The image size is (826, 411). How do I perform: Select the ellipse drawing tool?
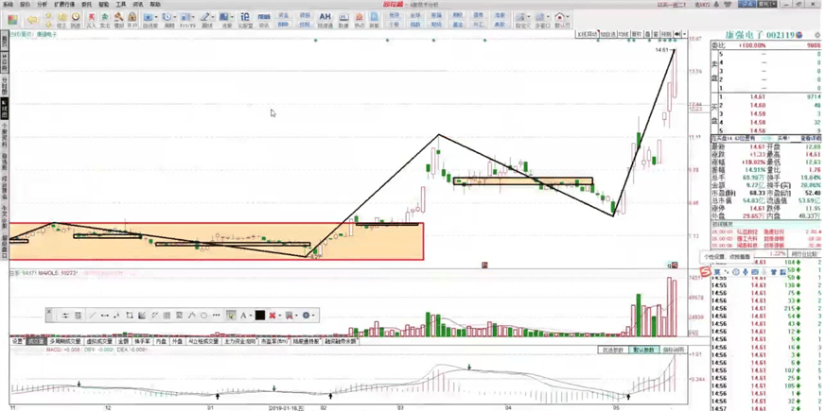(x=203, y=316)
